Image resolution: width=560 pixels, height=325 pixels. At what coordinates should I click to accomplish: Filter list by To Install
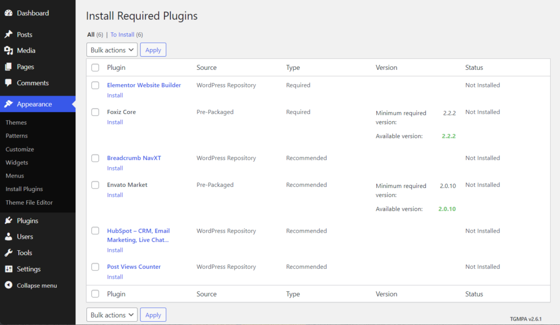click(122, 34)
